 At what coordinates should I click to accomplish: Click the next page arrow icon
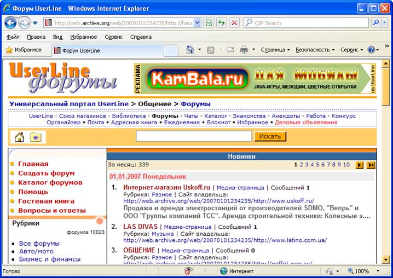360,165
